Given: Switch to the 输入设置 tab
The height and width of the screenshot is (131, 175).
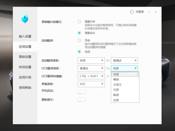Looking at the screenshot, I should tap(25, 36).
